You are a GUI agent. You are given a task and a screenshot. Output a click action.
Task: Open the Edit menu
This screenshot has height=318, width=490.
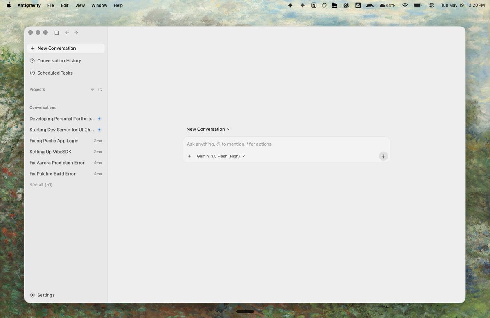pyautogui.click(x=65, y=5)
